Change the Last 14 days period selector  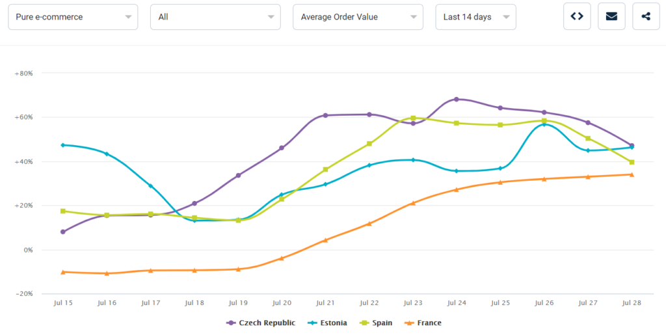coord(475,17)
